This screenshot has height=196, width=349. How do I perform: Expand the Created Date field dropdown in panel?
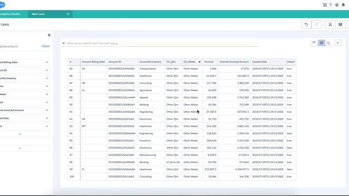pos(47,118)
